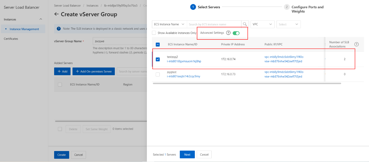Screen dimensions: 369x162
Task: Click the Next button
Action: (x=187, y=155)
